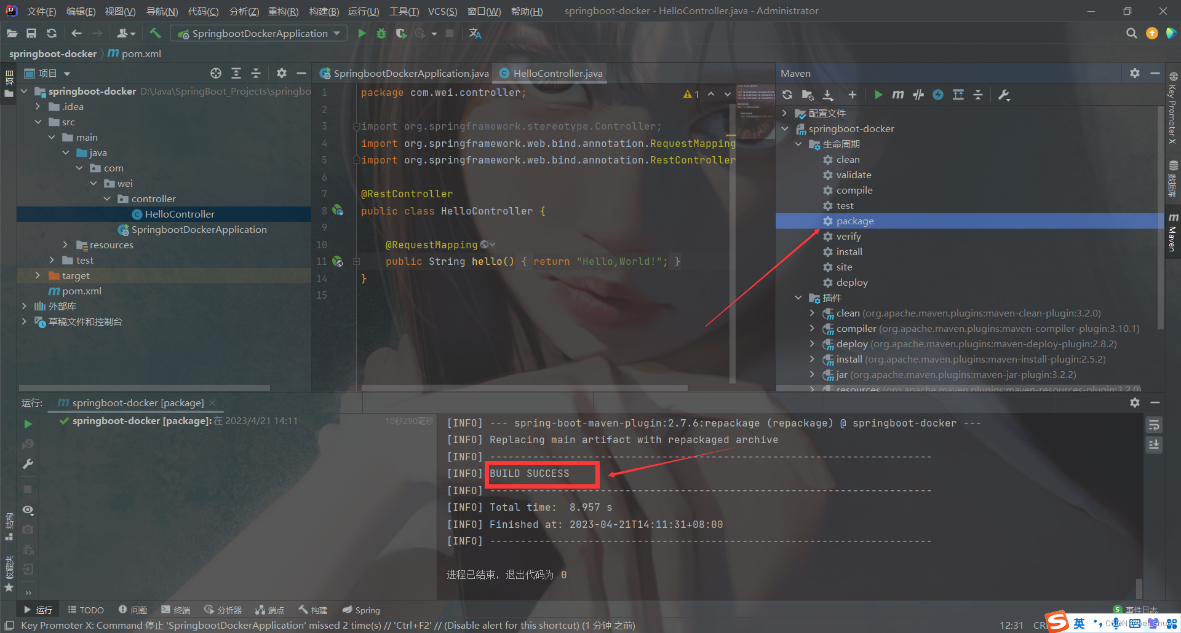Run Maven build green play icon
This screenshot has width=1181, height=633.
pos(878,95)
